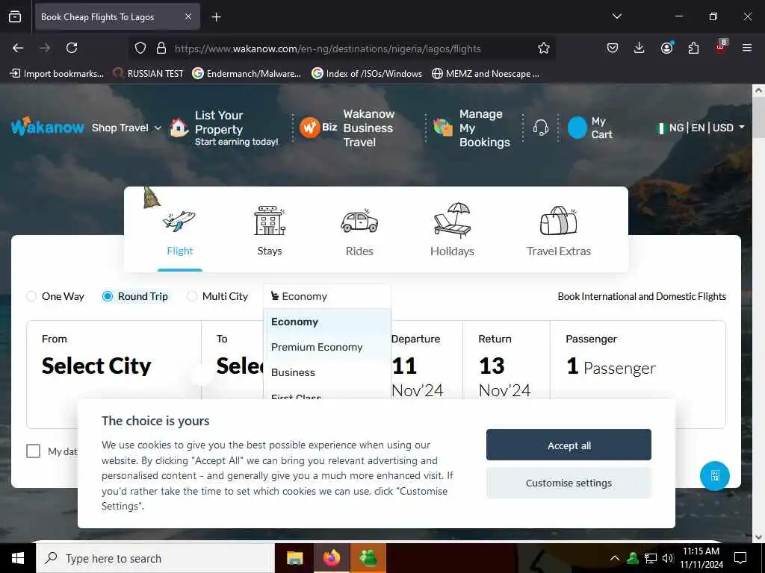Image resolution: width=765 pixels, height=573 pixels.
Task: Reload the page
Action: [72, 48]
